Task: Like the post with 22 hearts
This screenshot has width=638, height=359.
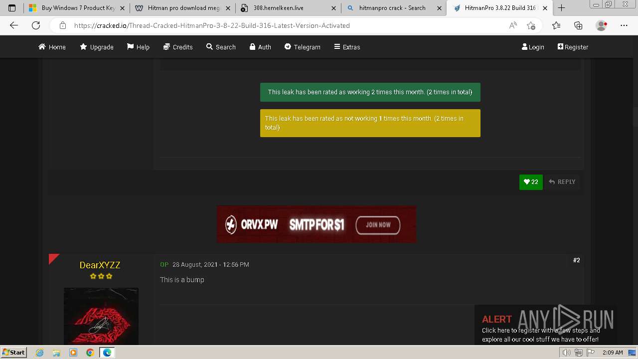Action: (531, 182)
